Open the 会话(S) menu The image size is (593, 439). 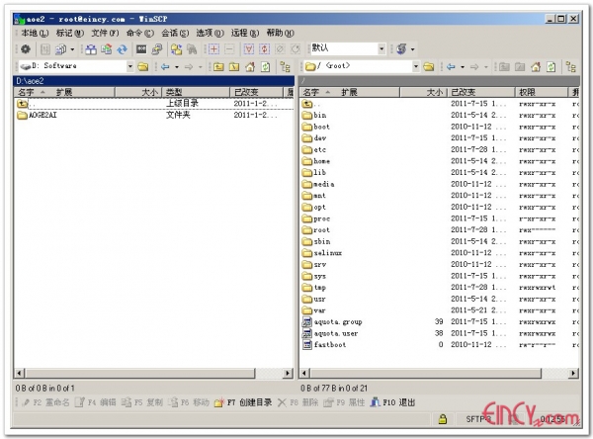[175, 33]
